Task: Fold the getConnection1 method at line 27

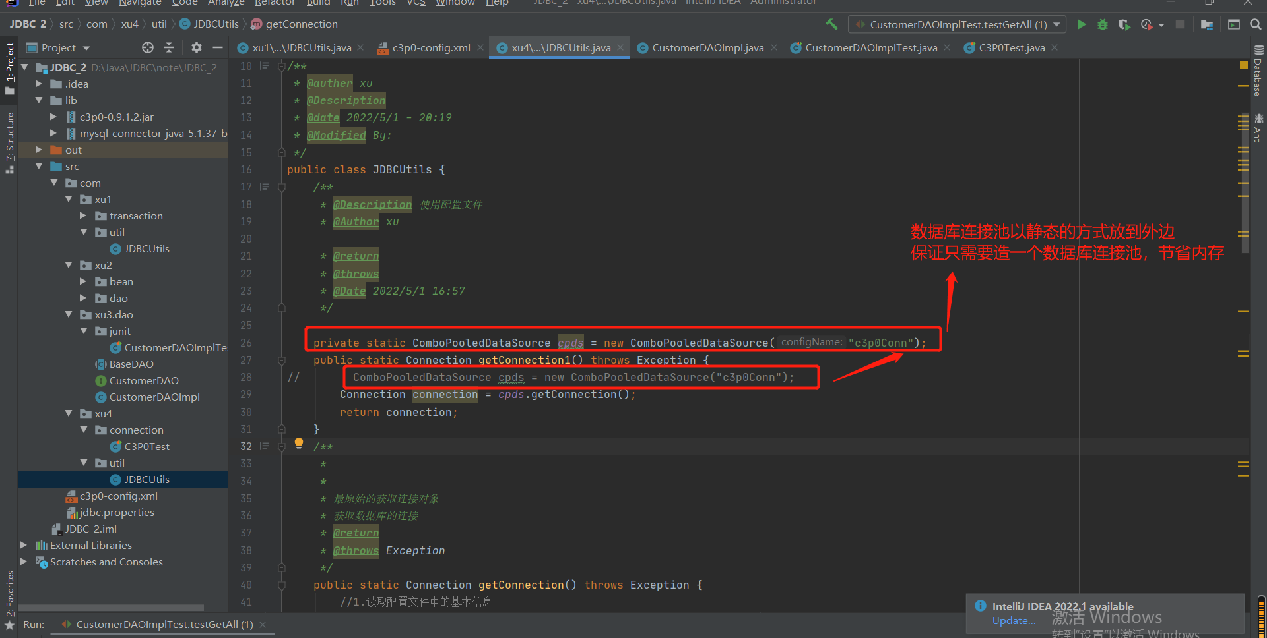Action: pos(282,361)
